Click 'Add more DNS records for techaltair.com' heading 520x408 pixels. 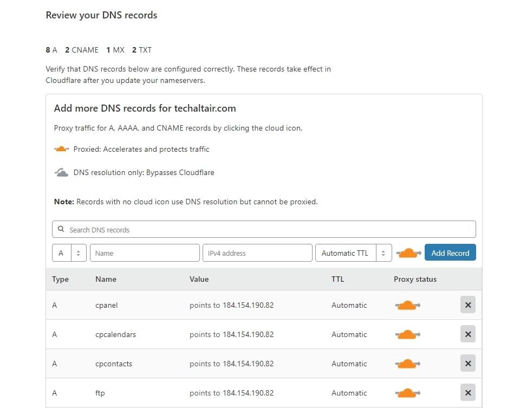tap(145, 108)
